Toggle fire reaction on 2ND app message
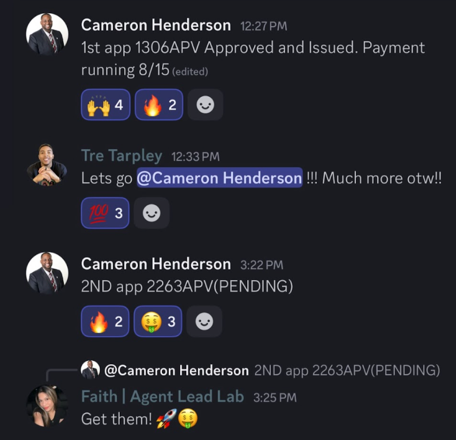This screenshot has height=440, width=456. pyautogui.click(x=105, y=321)
